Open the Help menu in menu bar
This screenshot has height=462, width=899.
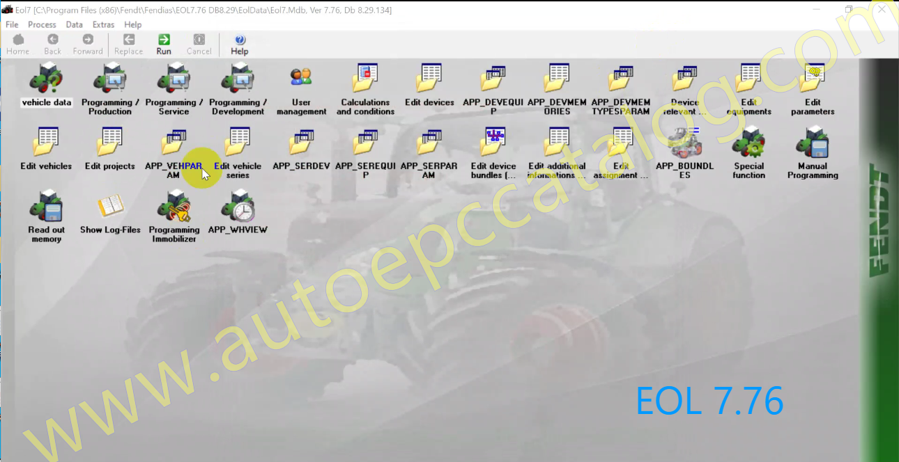point(132,25)
